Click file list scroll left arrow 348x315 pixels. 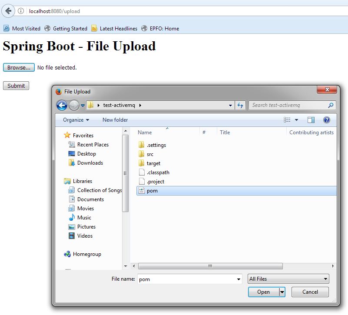tap(134, 266)
